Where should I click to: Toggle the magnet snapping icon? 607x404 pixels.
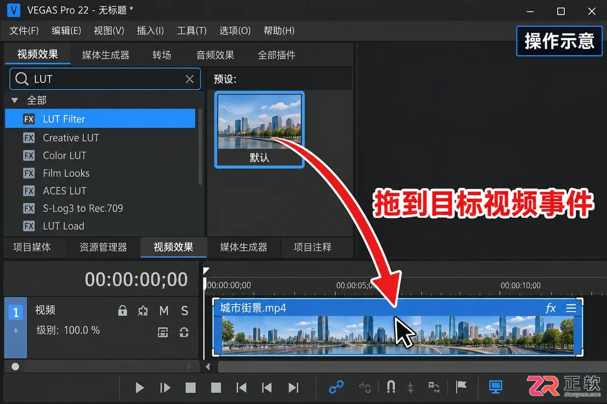[391, 388]
